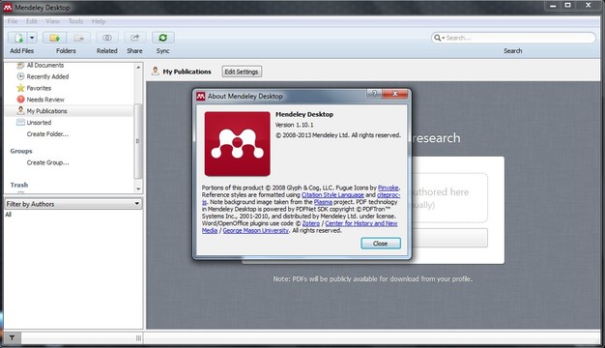Click the create folder toolbar icon
Screen dimensions: 605x348
[x=54, y=38]
